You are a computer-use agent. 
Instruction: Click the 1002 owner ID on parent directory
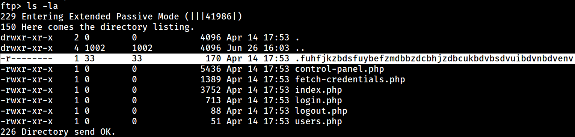pos(95,48)
